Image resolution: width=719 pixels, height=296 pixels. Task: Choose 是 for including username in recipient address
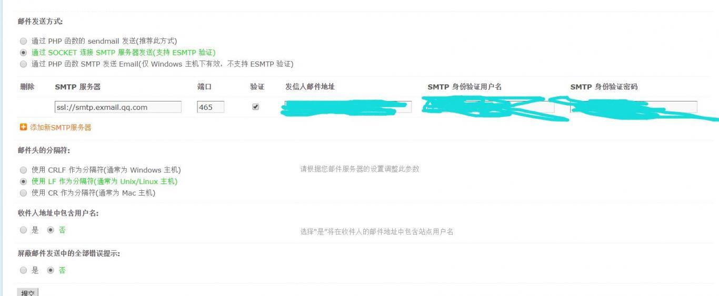(23, 230)
